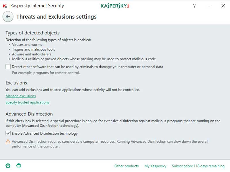The width and height of the screenshot is (230, 172).
Task: Enable the Detect other software checkbox
Action: point(8,67)
